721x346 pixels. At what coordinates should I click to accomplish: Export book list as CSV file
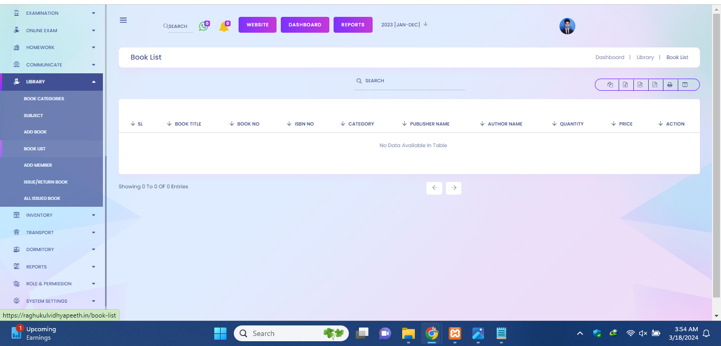(640, 85)
